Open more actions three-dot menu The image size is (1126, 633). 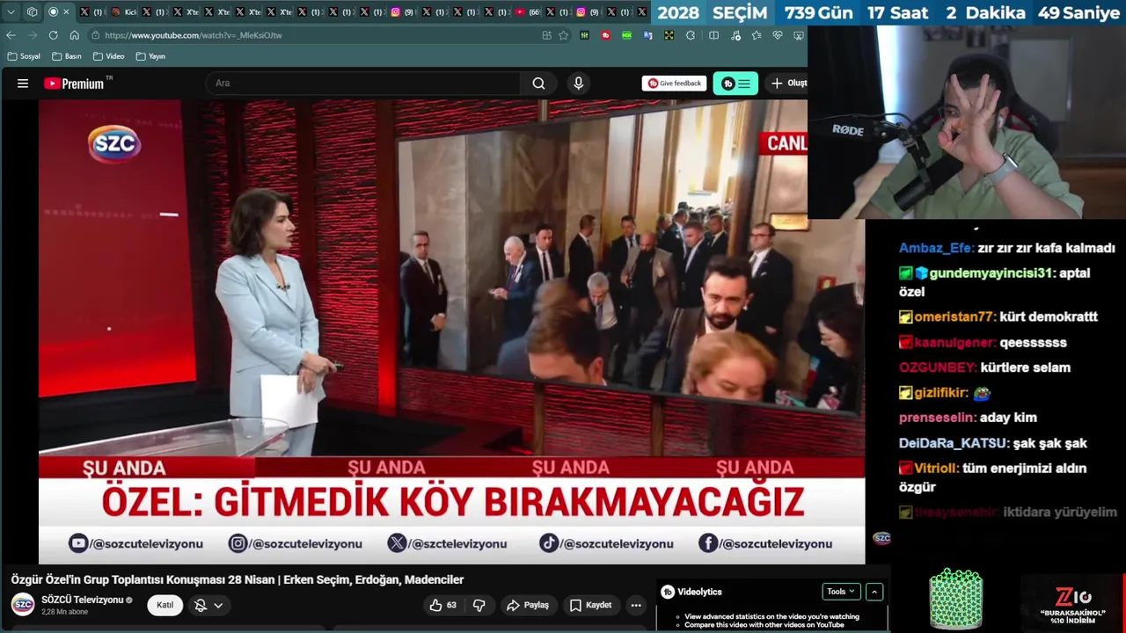(636, 605)
